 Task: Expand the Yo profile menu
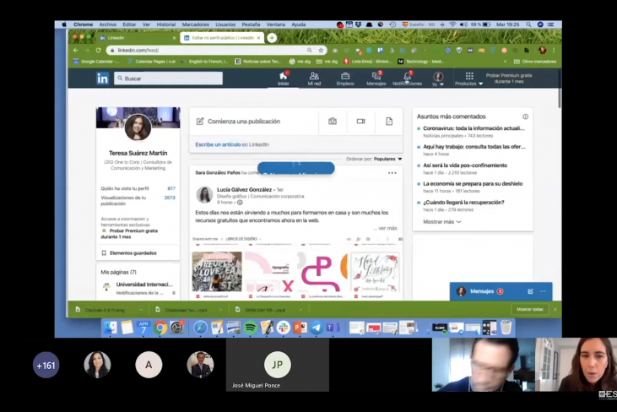point(438,79)
